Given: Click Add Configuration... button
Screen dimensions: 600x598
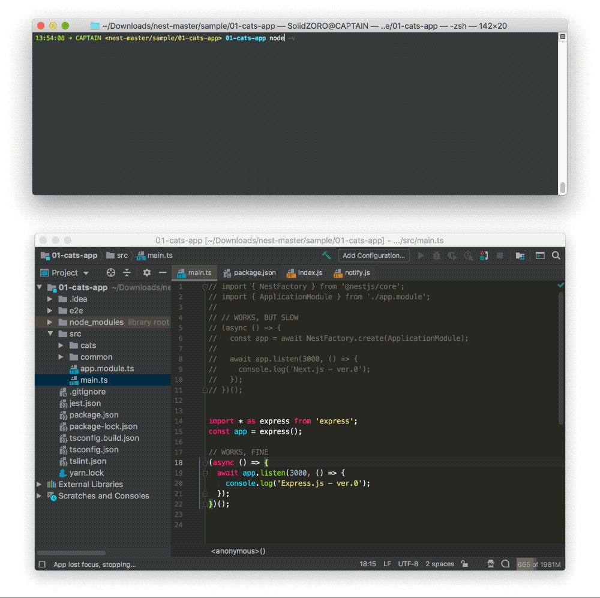Looking at the screenshot, I should coord(374,256).
